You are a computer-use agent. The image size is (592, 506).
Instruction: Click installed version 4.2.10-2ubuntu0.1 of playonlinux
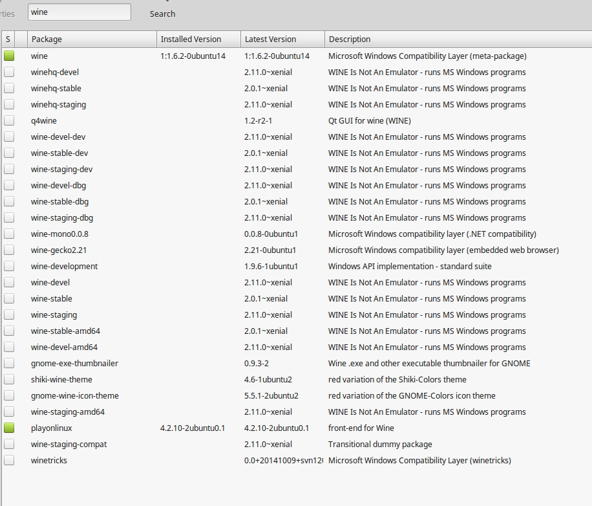click(193, 428)
